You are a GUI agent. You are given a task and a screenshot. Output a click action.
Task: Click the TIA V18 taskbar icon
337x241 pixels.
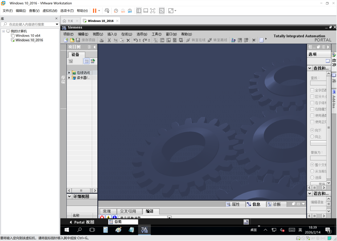point(144,230)
